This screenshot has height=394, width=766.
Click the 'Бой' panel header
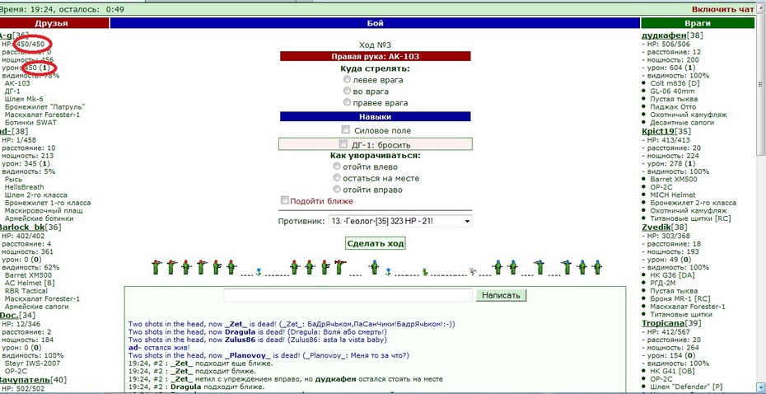pos(375,23)
